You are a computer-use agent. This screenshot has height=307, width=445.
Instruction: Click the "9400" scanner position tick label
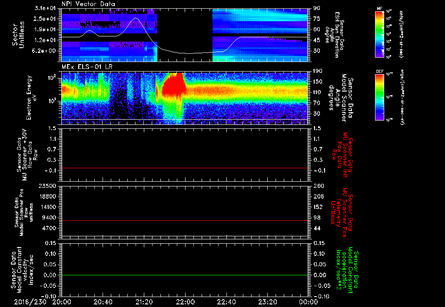[x=49, y=218]
